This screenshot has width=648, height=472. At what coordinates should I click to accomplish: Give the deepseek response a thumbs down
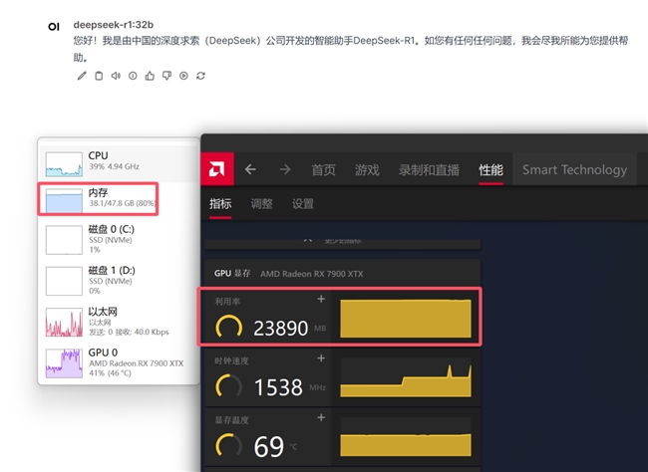166,76
